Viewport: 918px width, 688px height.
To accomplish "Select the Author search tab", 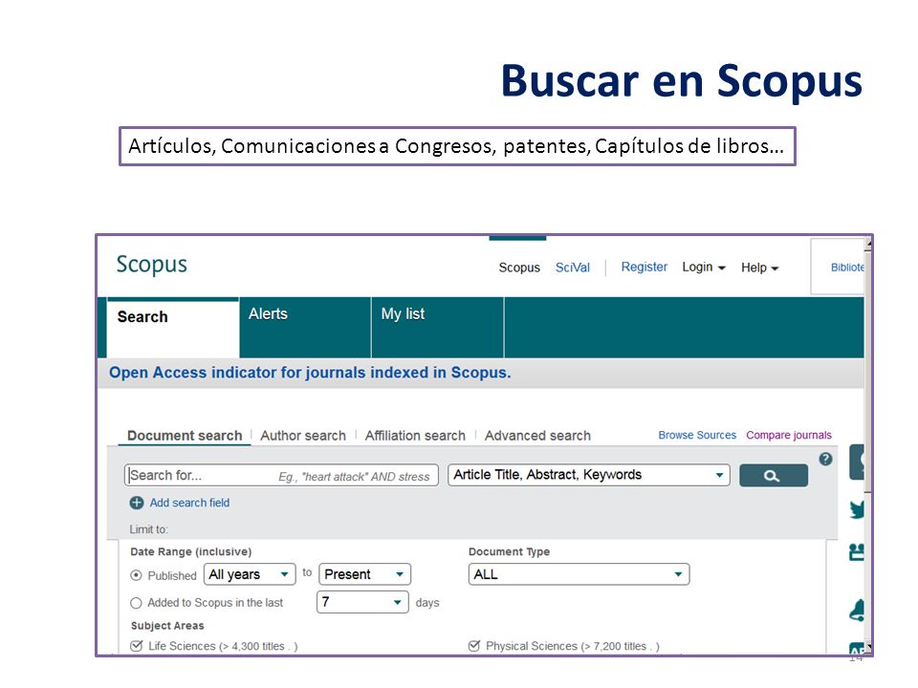I will 303,436.
